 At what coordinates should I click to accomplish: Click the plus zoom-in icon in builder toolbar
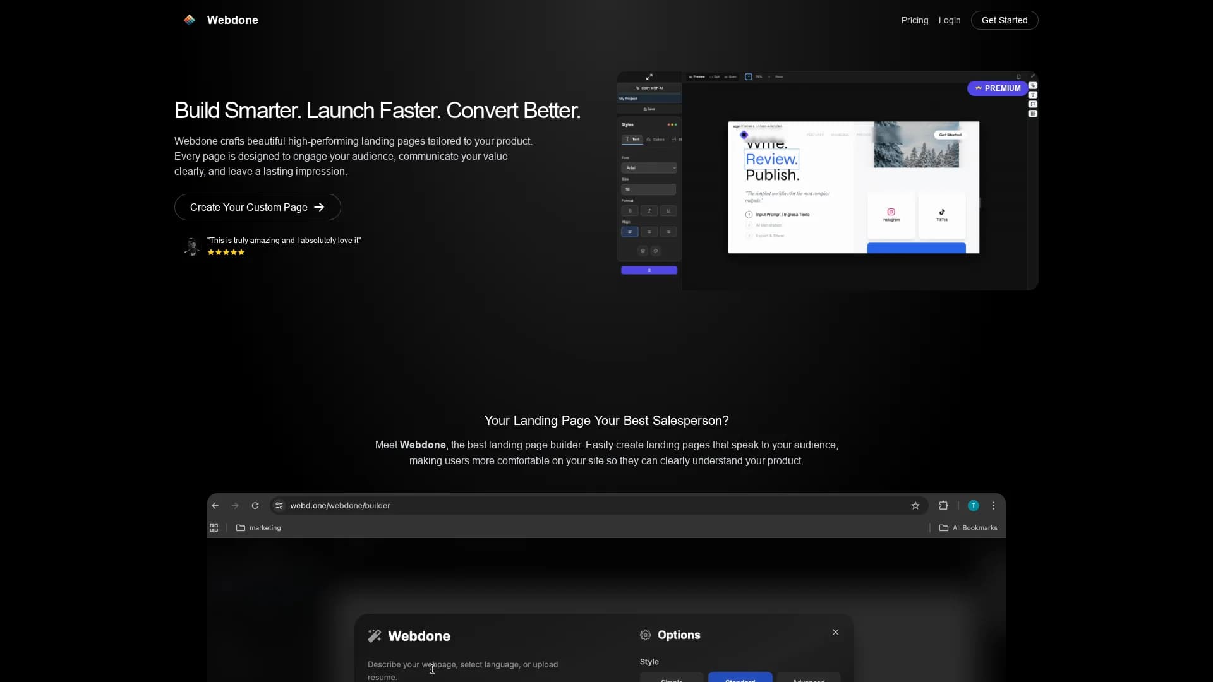coord(769,76)
